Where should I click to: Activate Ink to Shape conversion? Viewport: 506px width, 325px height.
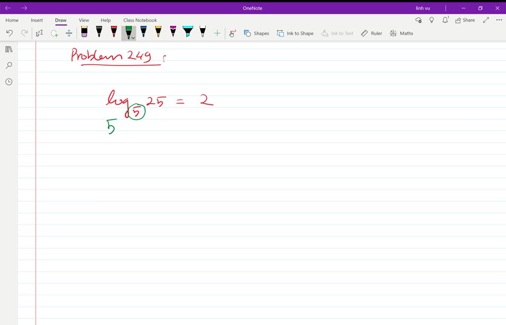point(295,33)
